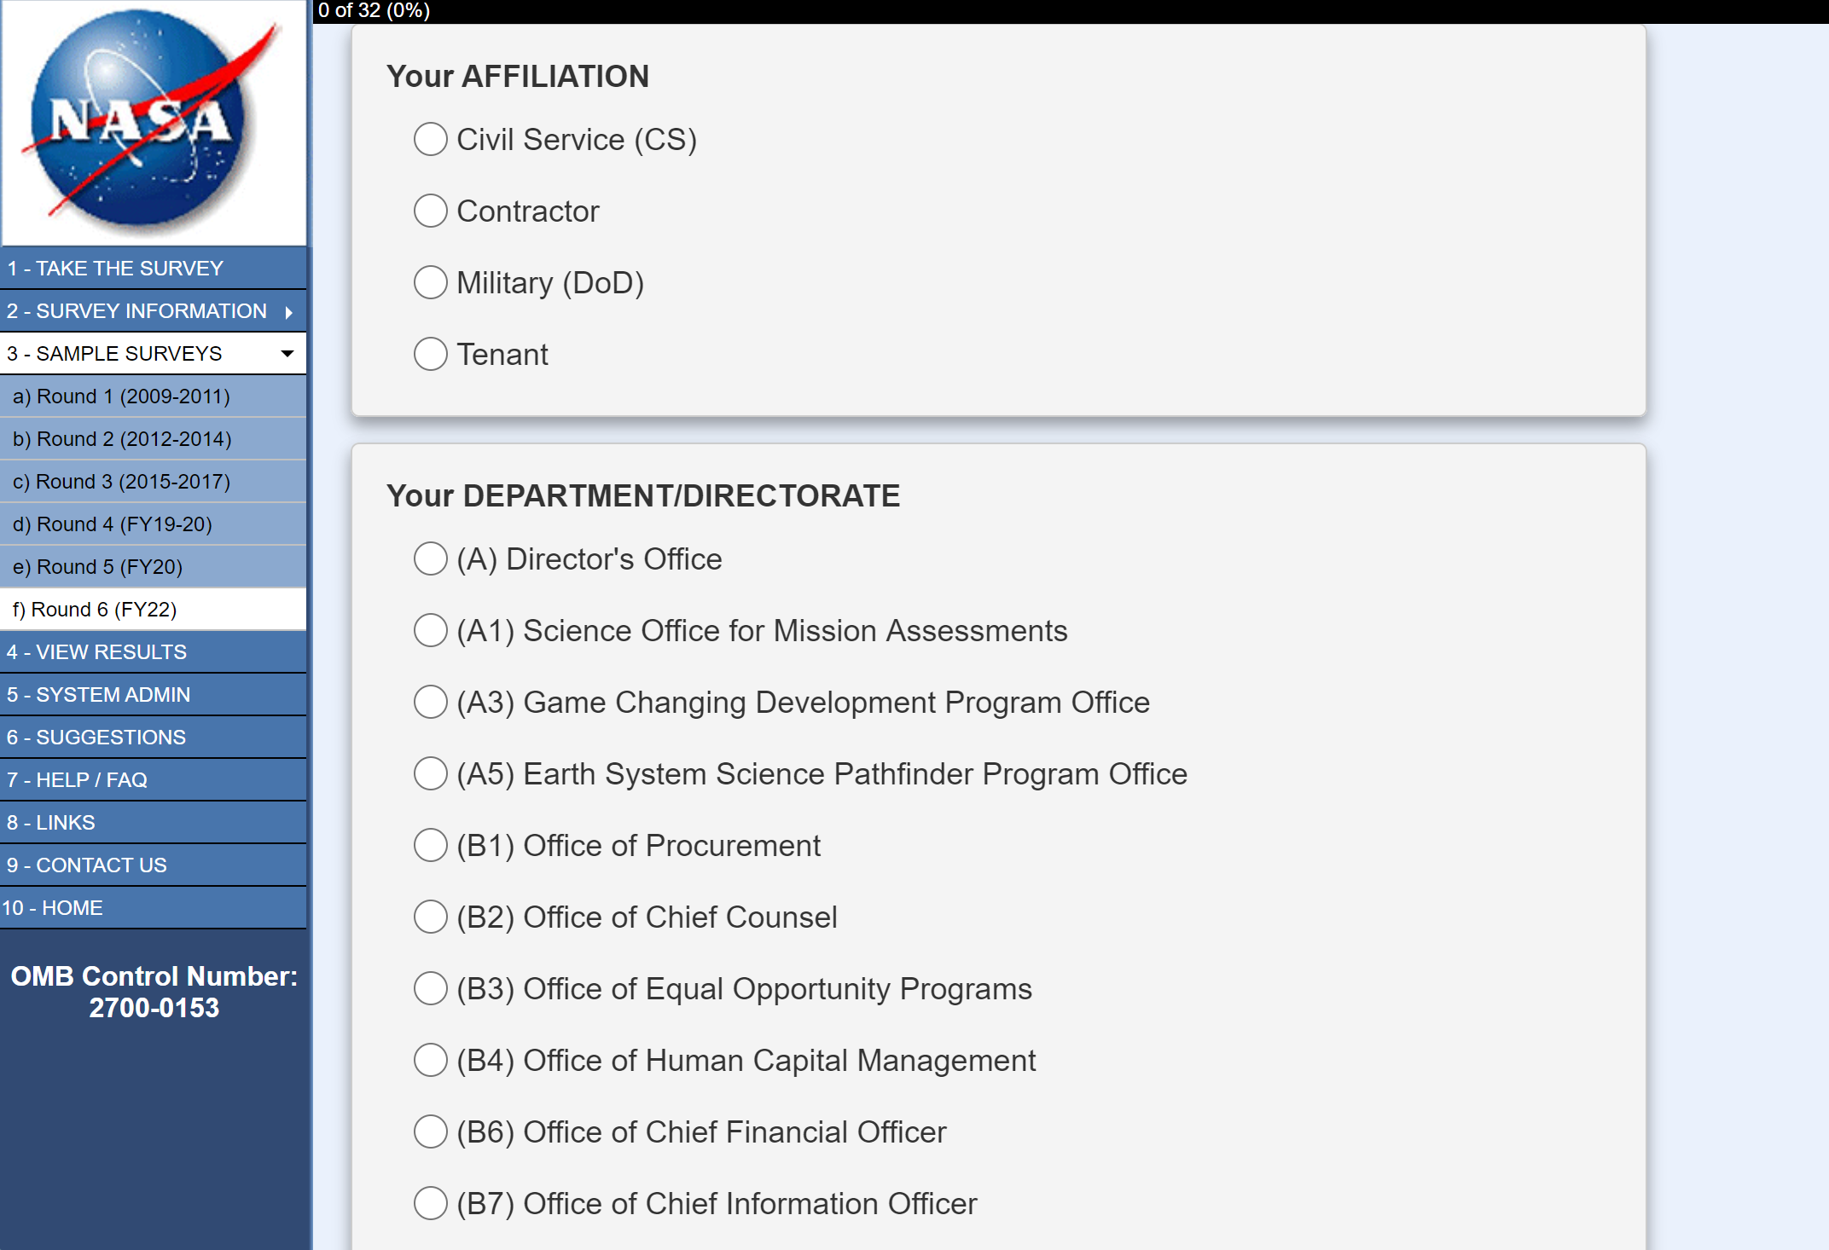1829x1250 pixels.
Task: Go to Help / FAQ page
Action: coord(77,780)
